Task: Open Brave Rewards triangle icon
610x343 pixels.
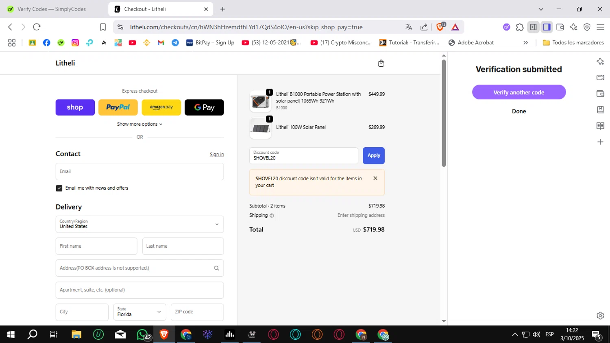Action: pyautogui.click(x=455, y=27)
